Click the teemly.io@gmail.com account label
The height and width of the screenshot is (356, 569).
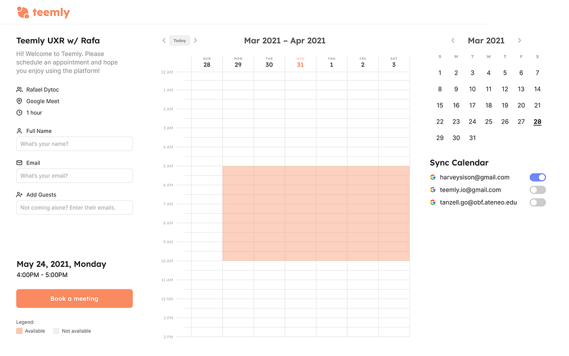click(x=470, y=190)
